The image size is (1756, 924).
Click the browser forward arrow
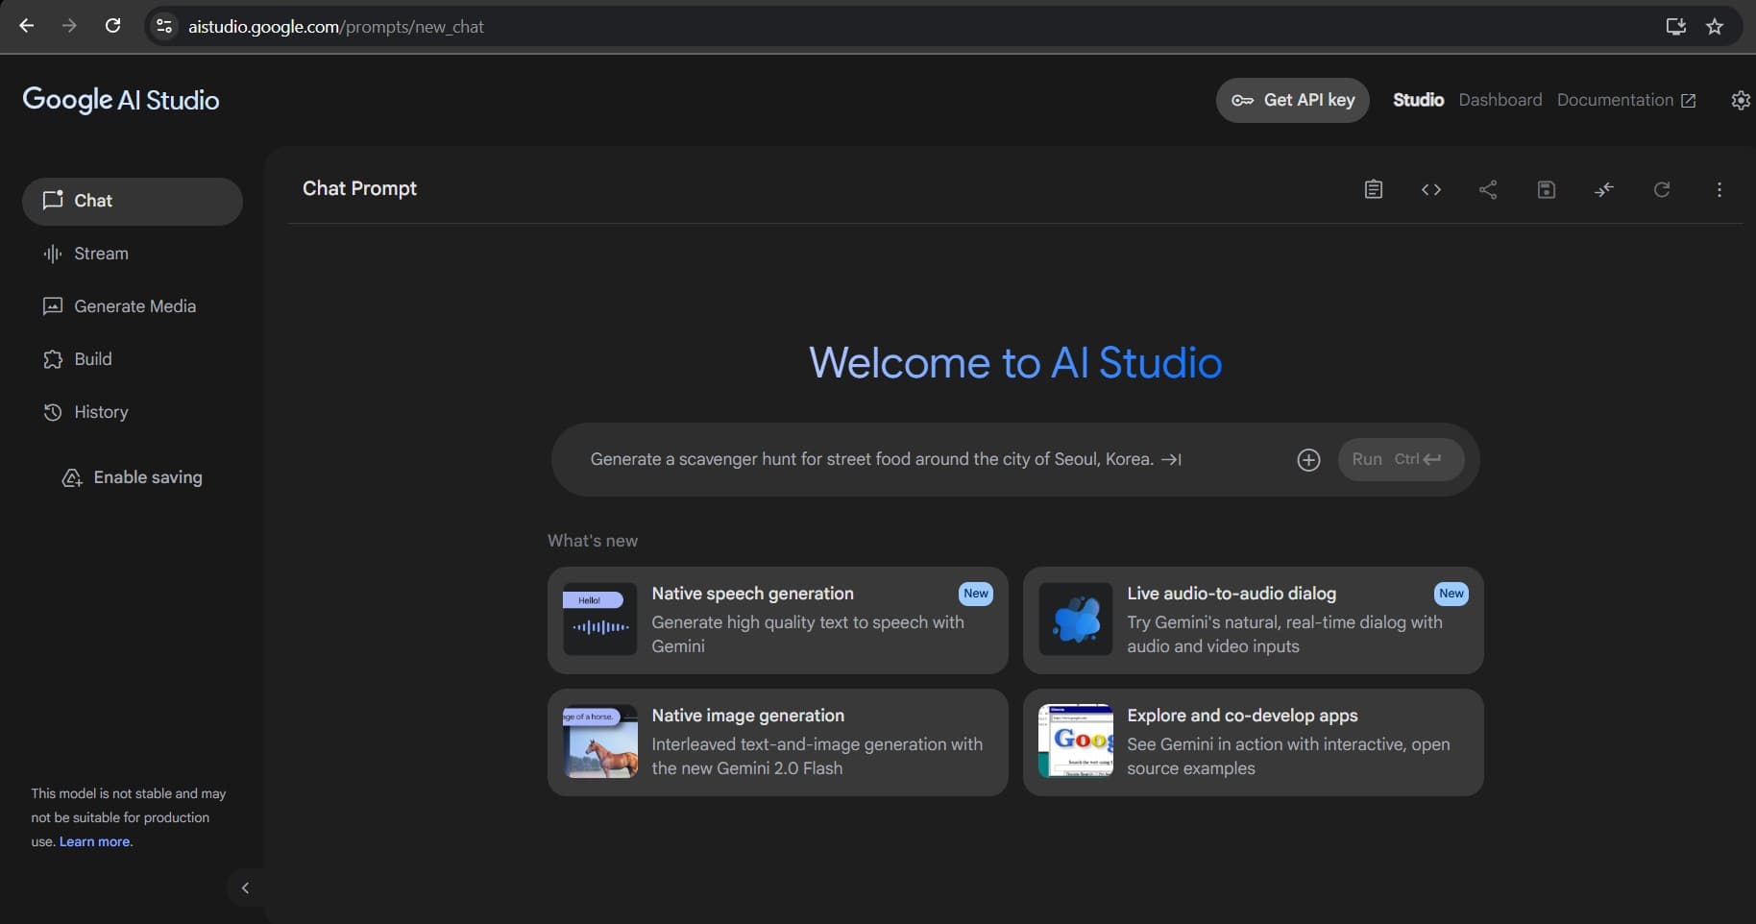(69, 26)
